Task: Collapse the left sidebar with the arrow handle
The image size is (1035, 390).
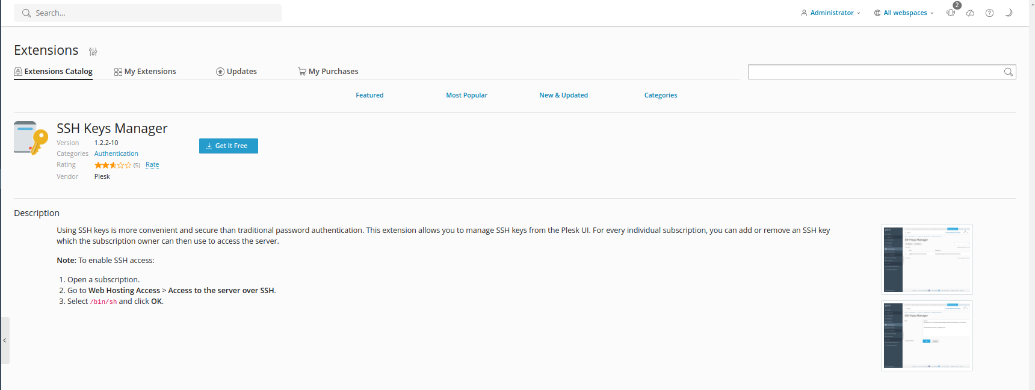Action: tap(5, 340)
